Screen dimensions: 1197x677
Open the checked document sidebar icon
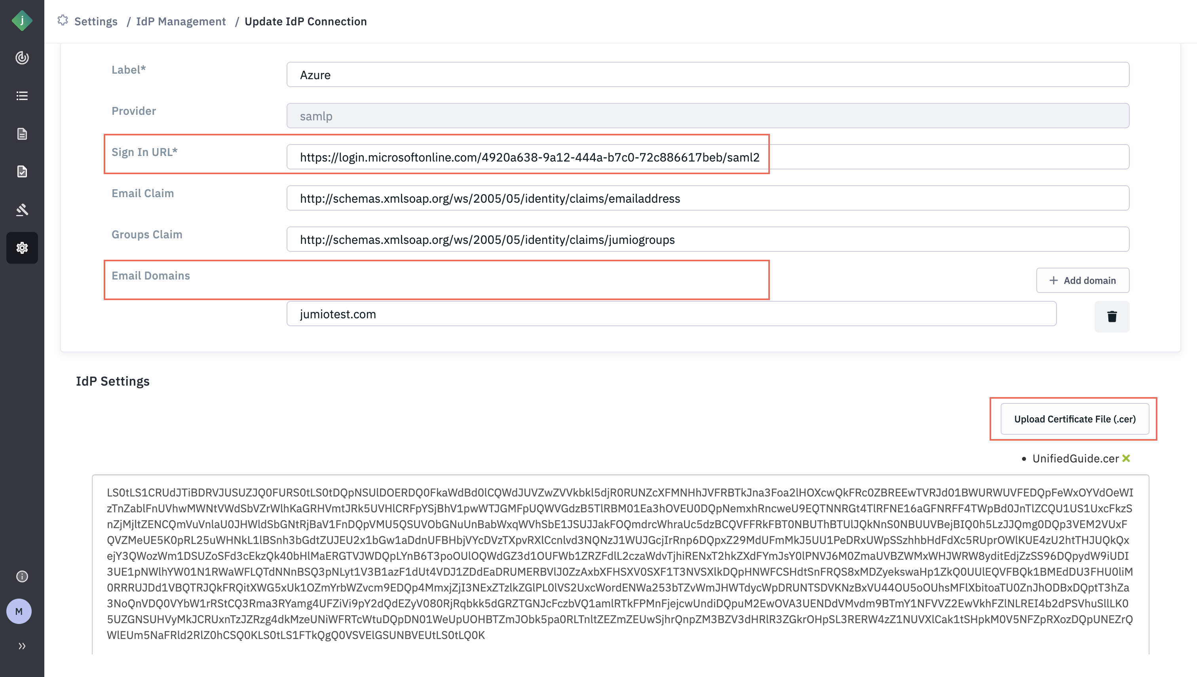click(x=22, y=171)
